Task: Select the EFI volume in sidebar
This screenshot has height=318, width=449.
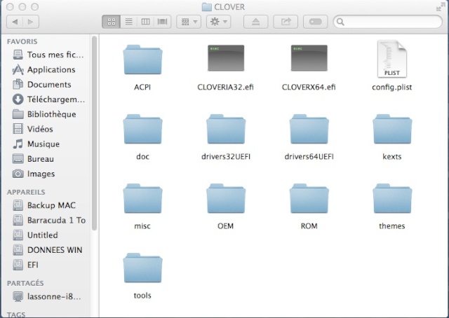Action: (26, 265)
